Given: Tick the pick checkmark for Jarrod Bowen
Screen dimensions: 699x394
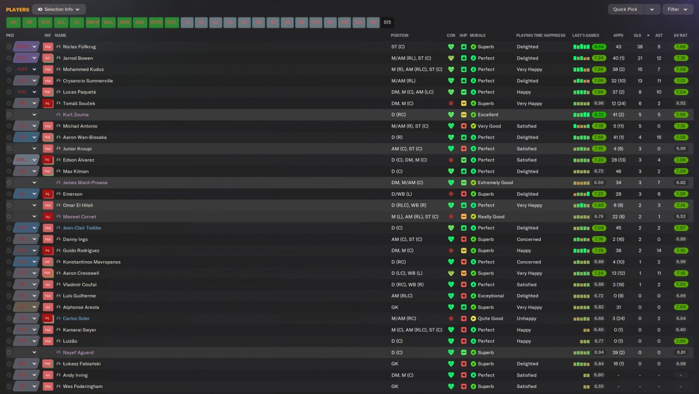Looking at the screenshot, I should pyautogui.click(x=9, y=58).
